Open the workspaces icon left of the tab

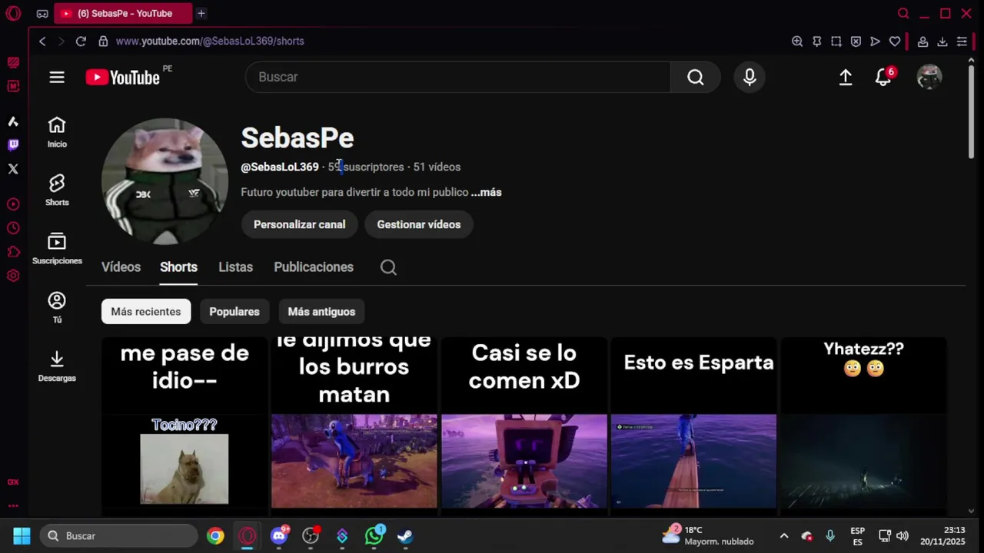tap(42, 13)
